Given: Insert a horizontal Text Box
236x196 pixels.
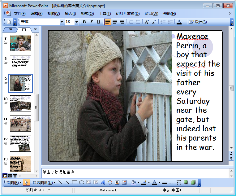Looking at the screenshot, I should (x=89, y=182).
